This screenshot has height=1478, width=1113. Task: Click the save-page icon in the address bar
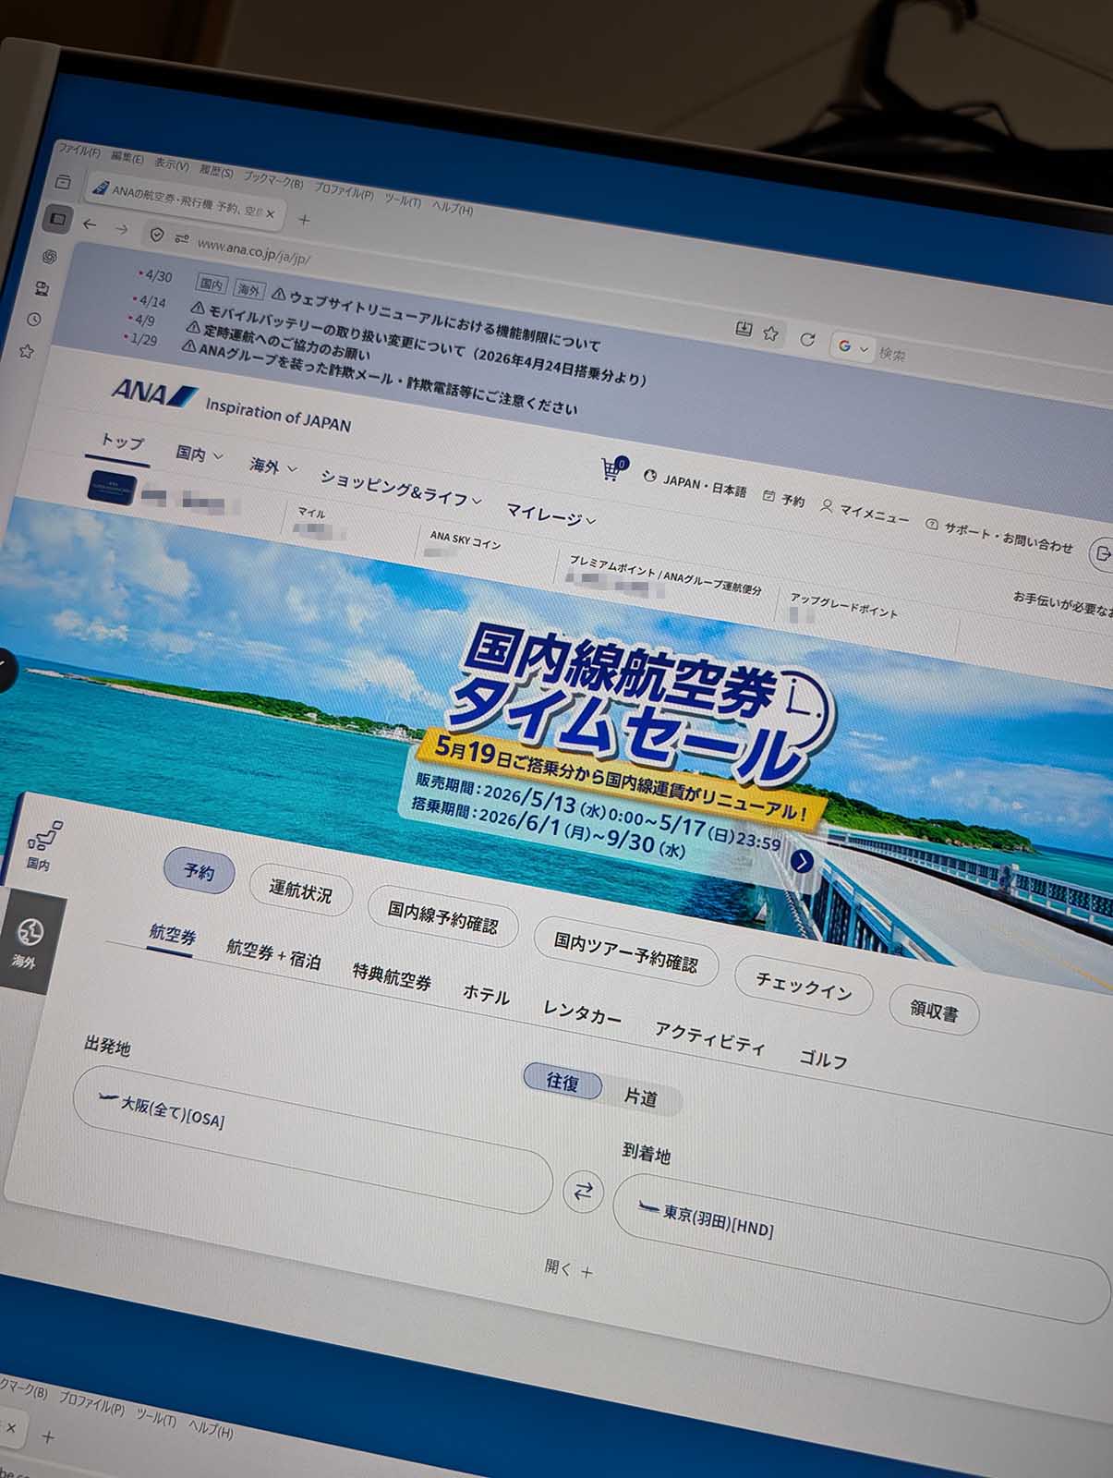click(743, 328)
